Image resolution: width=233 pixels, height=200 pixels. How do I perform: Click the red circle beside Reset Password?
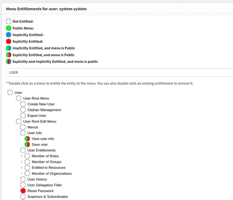click(x=23, y=191)
